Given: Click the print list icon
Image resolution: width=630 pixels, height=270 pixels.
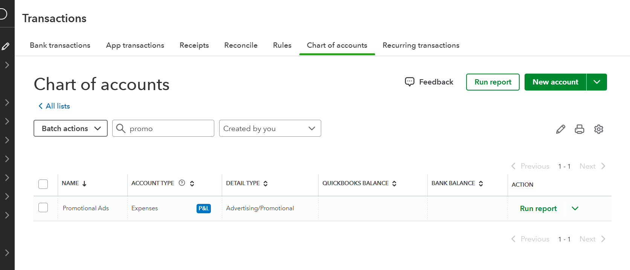Looking at the screenshot, I should click(x=579, y=129).
